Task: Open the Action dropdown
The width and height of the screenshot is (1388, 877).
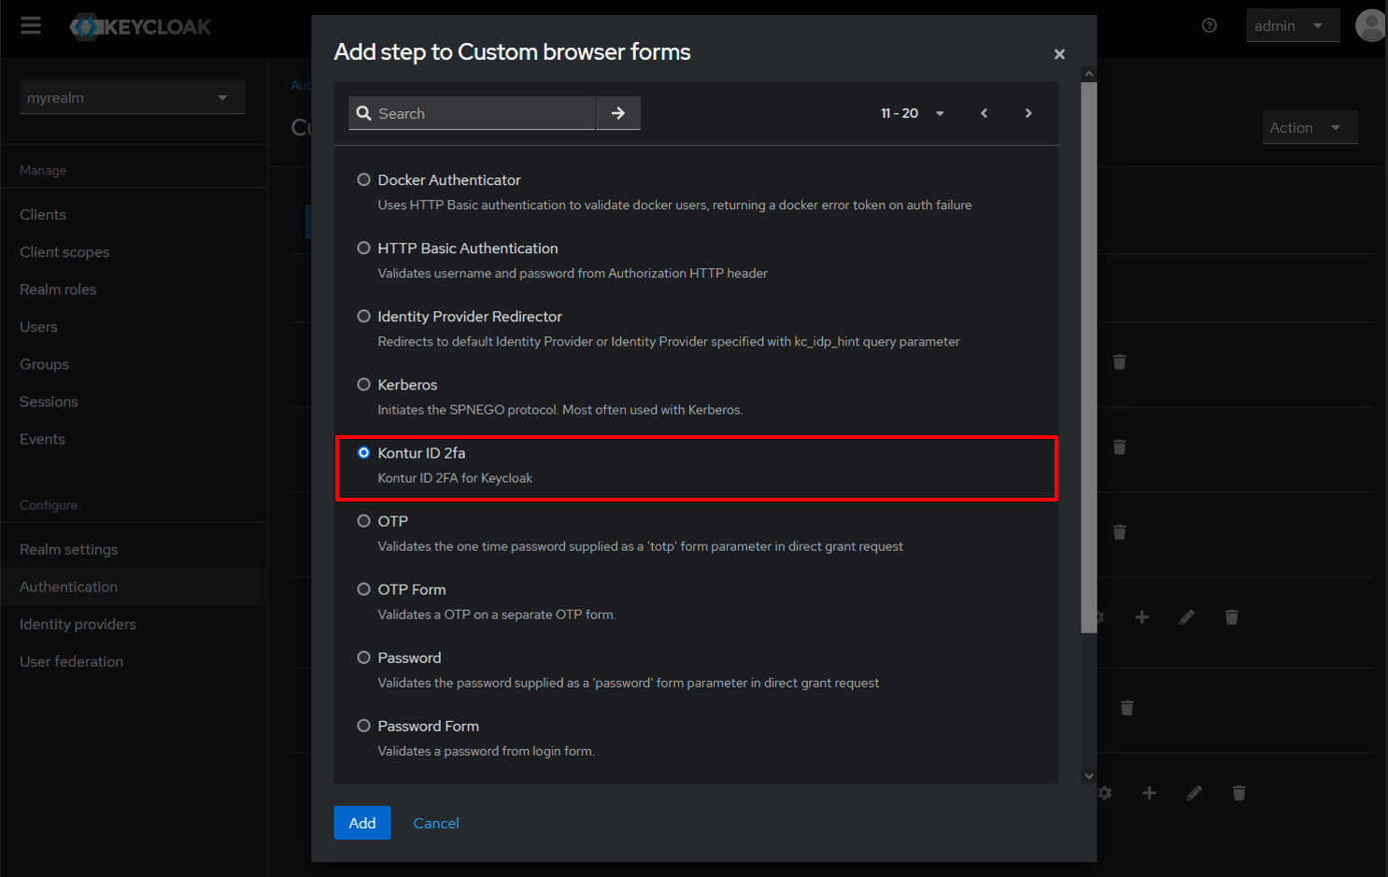Action: (1310, 127)
